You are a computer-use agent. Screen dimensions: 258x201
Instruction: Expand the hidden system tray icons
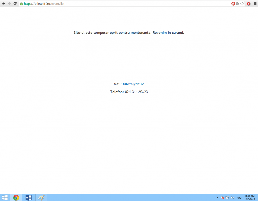click(x=217, y=198)
